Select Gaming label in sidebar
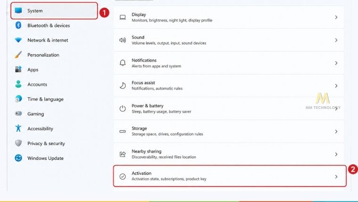This screenshot has height=202, width=358. pos(36,114)
